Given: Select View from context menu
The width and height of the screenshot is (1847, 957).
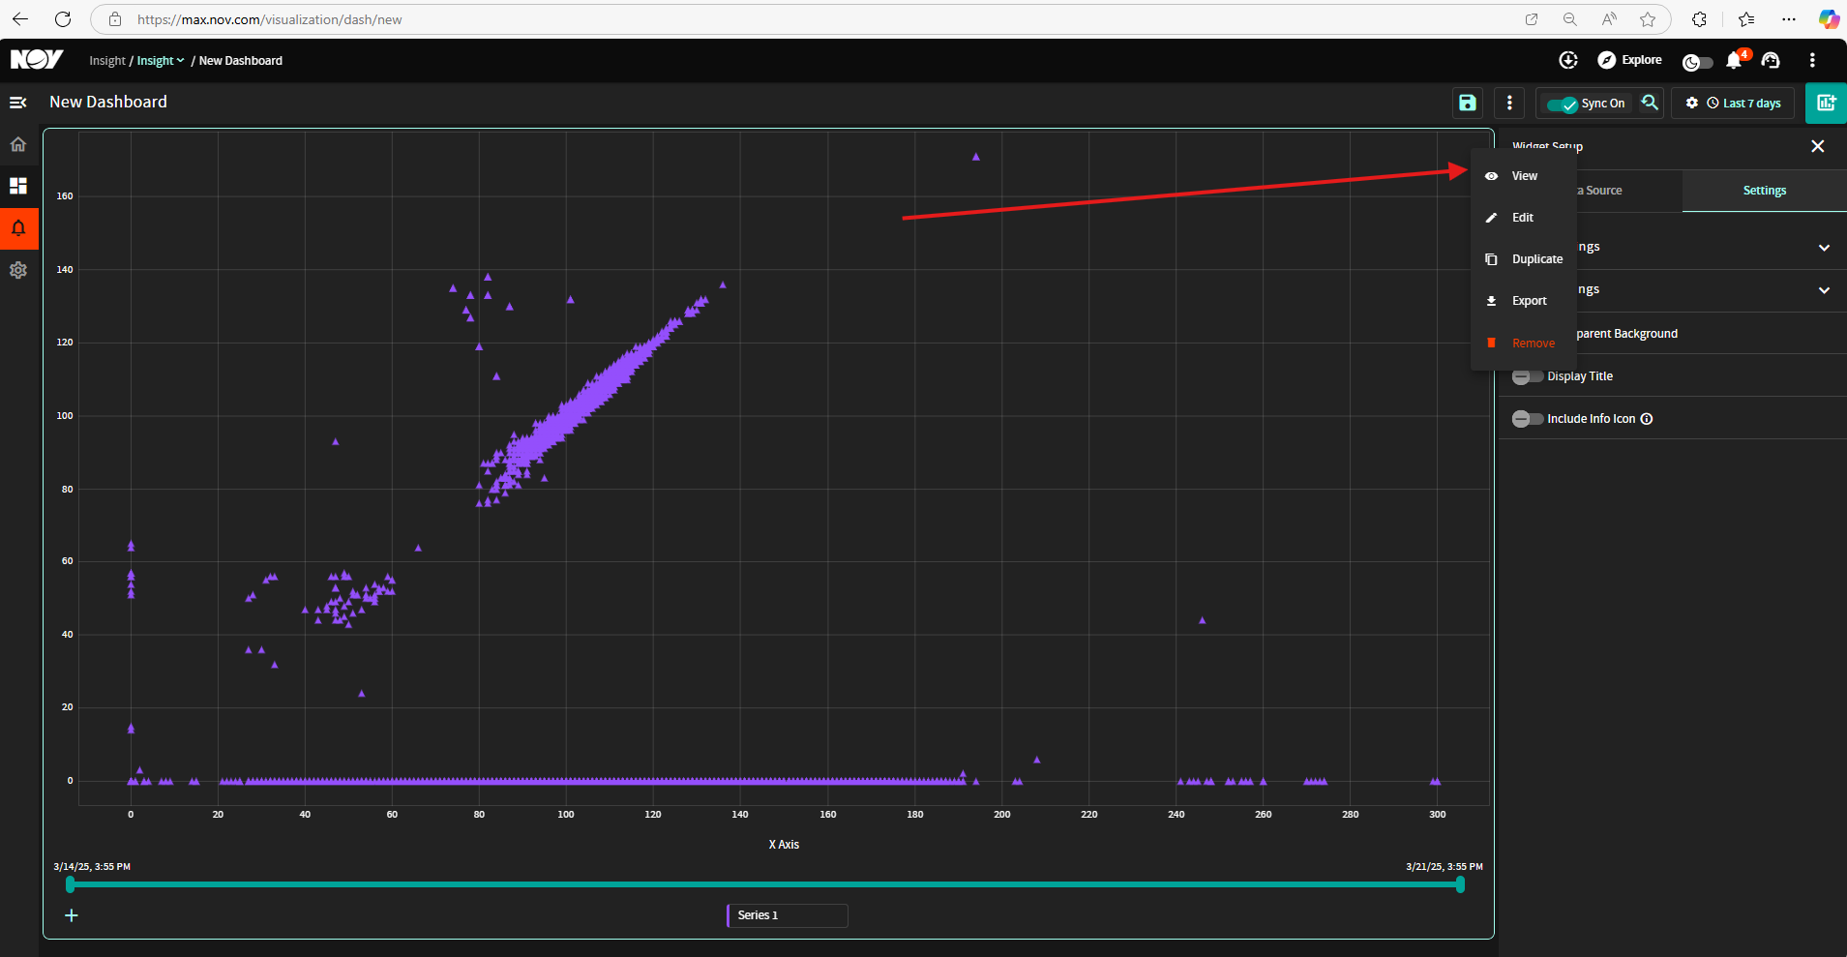Looking at the screenshot, I should coord(1523,176).
